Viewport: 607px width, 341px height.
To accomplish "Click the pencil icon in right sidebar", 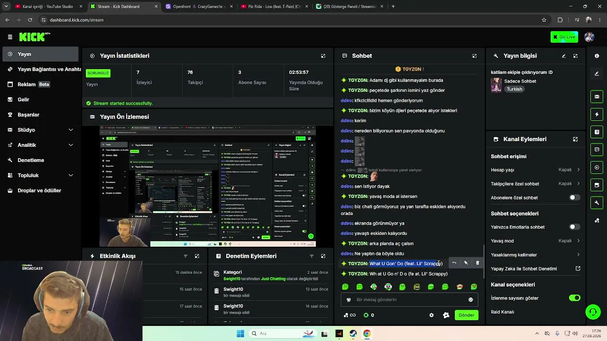I will coord(597,73).
